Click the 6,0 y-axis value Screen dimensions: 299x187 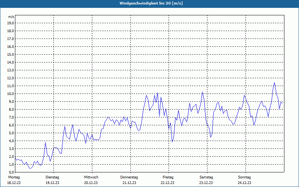pos(11,125)
